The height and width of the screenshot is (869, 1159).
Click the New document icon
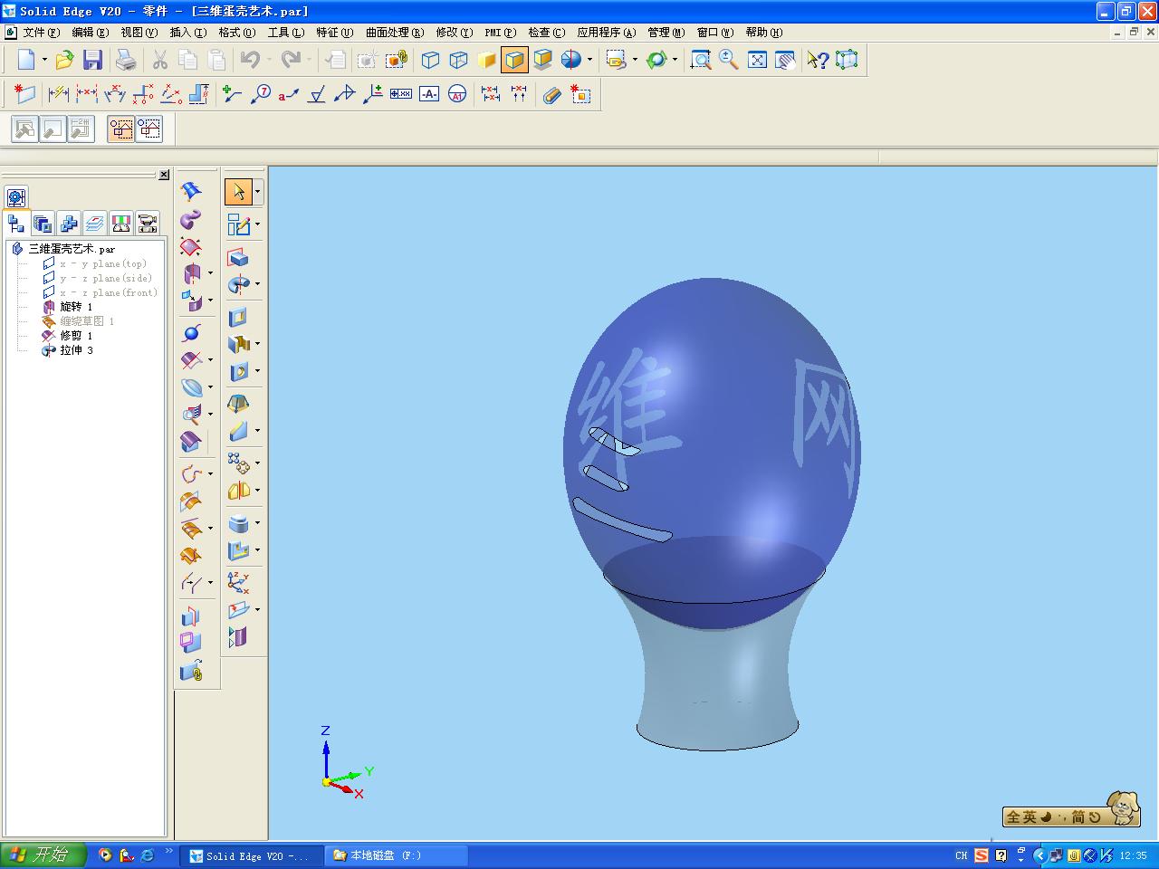26,60
